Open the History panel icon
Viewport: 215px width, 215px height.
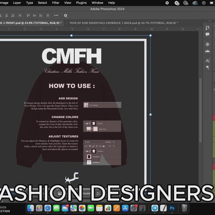207,28
